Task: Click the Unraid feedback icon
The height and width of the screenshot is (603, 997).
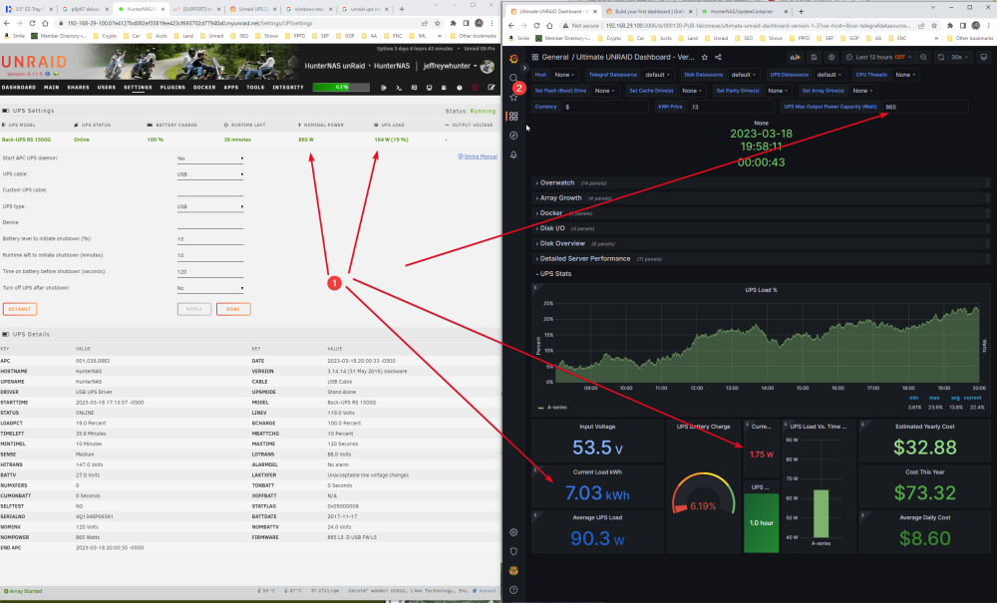Action: [414, 88]
